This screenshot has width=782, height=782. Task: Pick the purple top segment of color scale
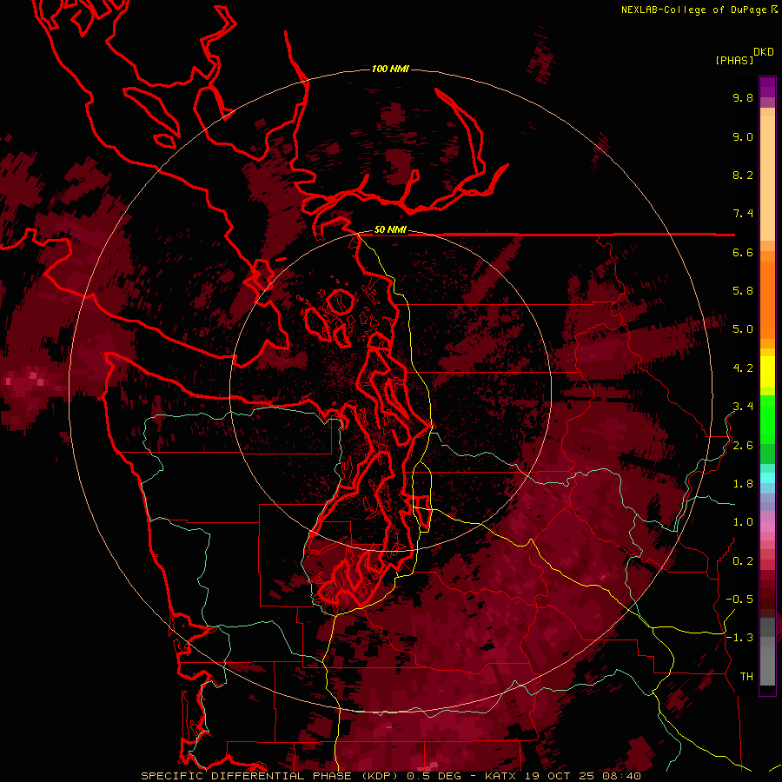click(767, 87)
